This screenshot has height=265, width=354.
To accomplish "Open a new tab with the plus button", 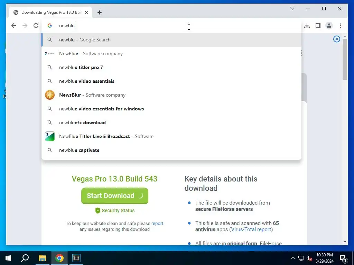I will coord(100,12).
